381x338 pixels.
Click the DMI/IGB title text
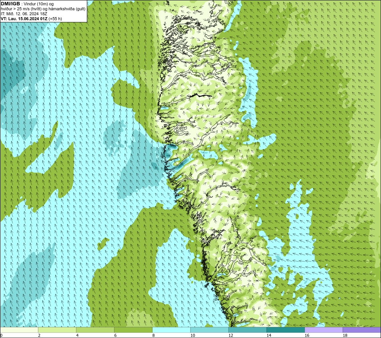click(10, 4)
